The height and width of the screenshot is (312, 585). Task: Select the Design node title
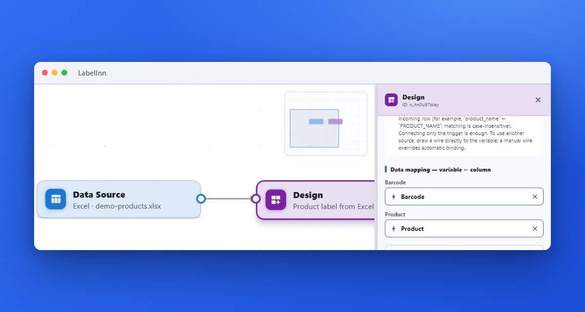tap(308, 195)
